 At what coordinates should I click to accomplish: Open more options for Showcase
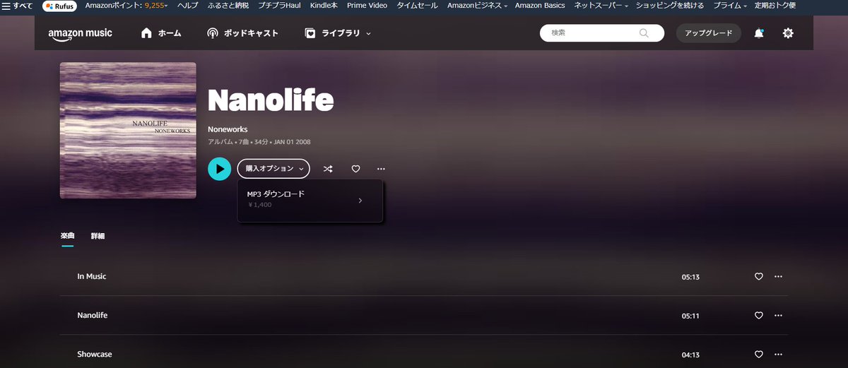point(779,355)
